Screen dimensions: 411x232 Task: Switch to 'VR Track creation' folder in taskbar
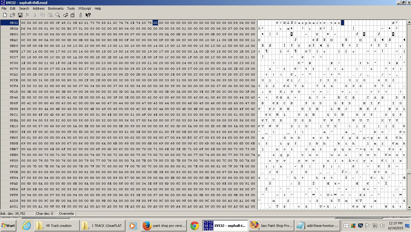point(57,226)
